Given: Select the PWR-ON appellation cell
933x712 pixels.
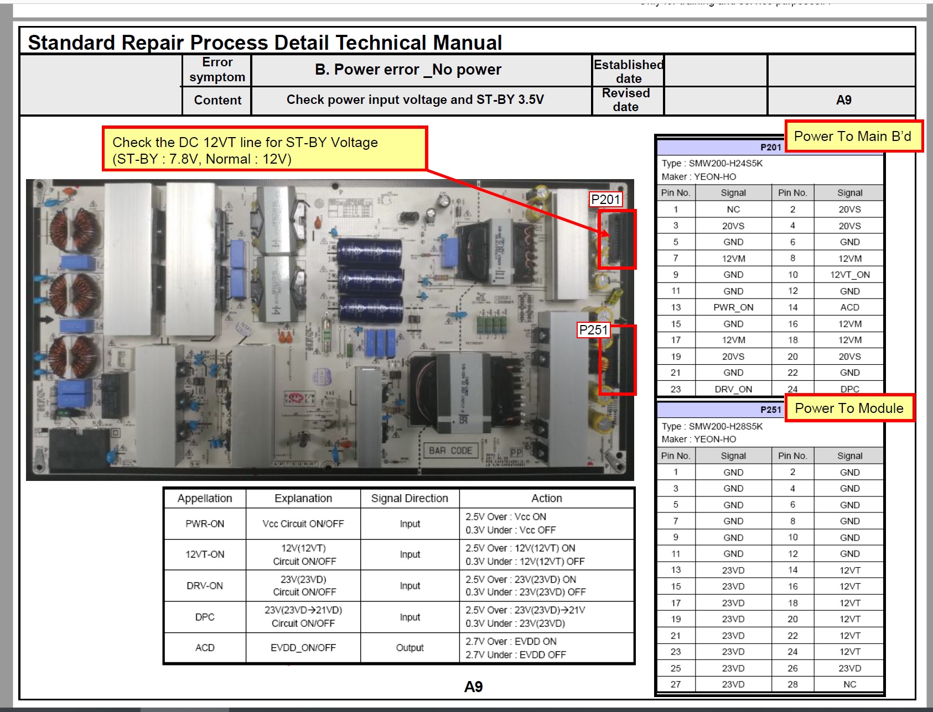Looking at the screenshot, I should point(205,523).
